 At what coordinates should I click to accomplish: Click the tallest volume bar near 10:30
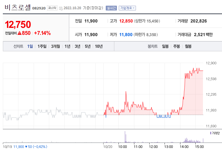pyautogui.click(x=125, y=137)
